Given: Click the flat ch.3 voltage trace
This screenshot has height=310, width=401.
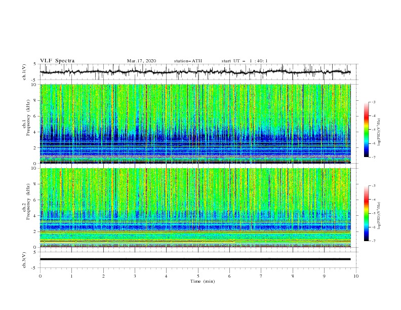Looking at the screenshot, I should (x=195, y=259).
